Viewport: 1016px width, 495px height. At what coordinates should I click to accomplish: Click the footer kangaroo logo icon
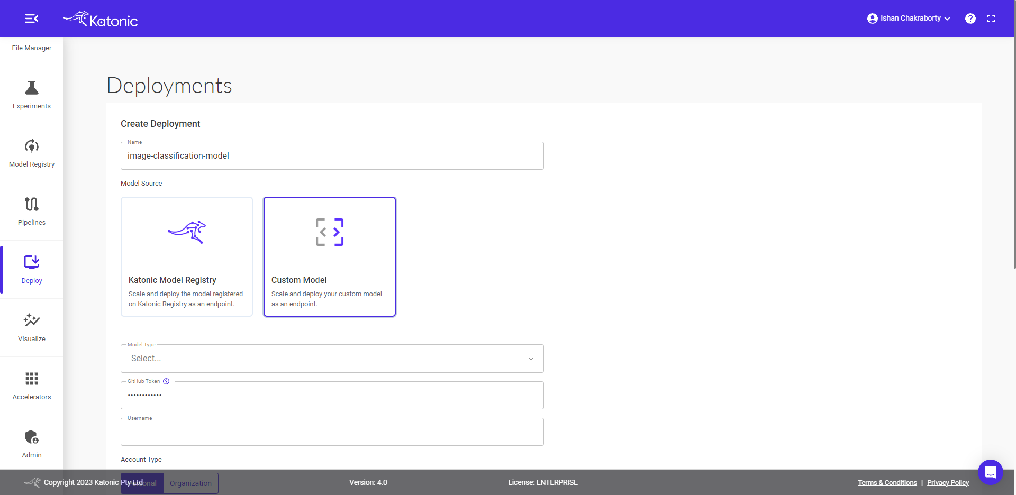pos(32,482)
